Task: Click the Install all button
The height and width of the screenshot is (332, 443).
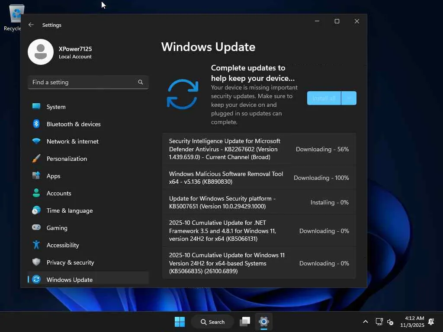Action: pyautogui.click(x=324, y=98)
